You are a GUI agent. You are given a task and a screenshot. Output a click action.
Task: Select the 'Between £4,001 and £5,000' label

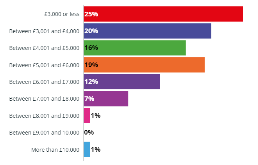[x=44, y=48]
